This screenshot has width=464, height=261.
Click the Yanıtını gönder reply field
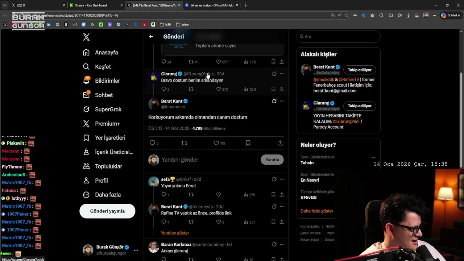210,160
